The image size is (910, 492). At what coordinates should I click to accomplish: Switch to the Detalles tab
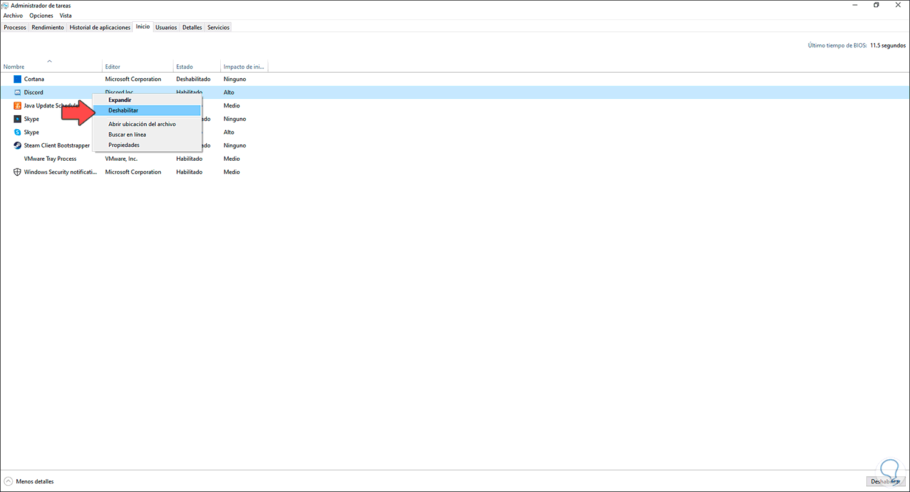192,27
